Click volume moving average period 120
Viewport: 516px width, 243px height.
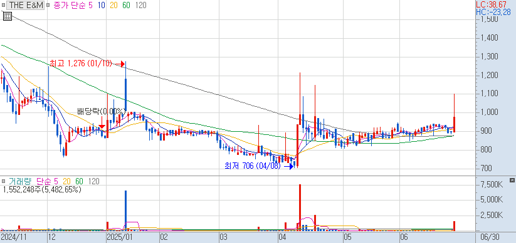[93, 181]
